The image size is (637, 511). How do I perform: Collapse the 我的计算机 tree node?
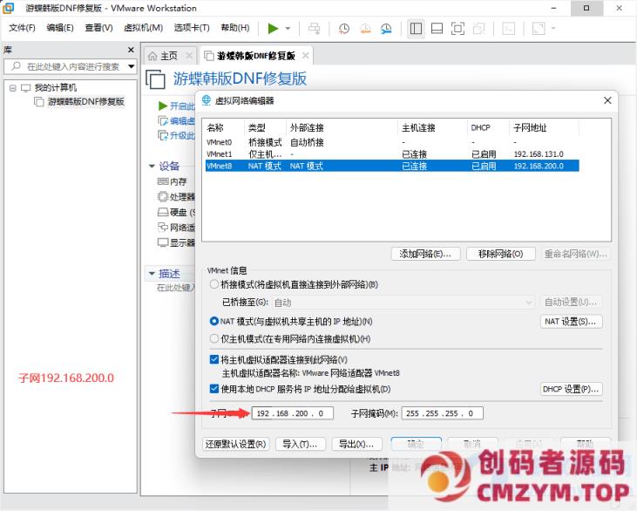13,88
